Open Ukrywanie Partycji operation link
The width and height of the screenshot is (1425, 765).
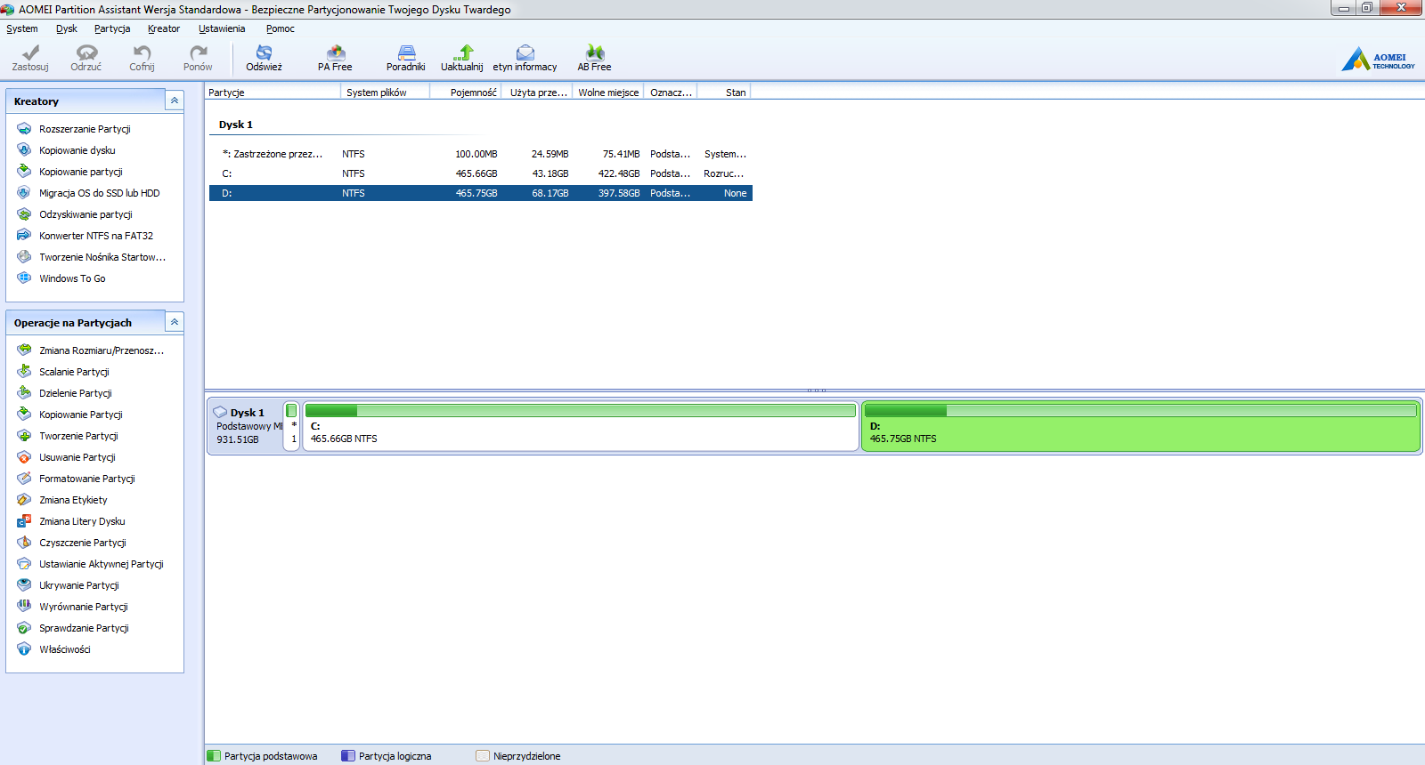coord(79,585)
